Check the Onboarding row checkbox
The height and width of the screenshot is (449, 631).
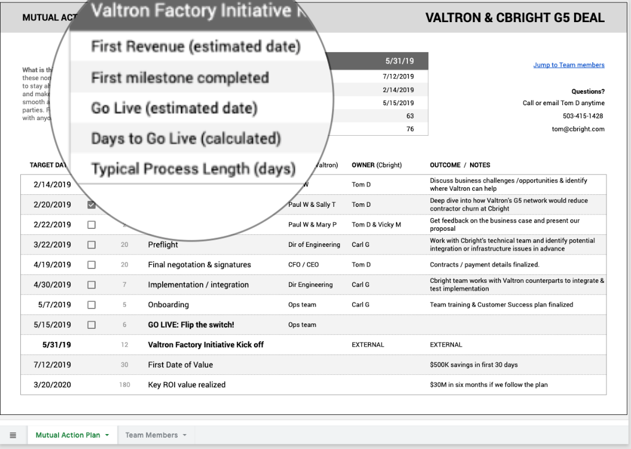click(92, 305)
